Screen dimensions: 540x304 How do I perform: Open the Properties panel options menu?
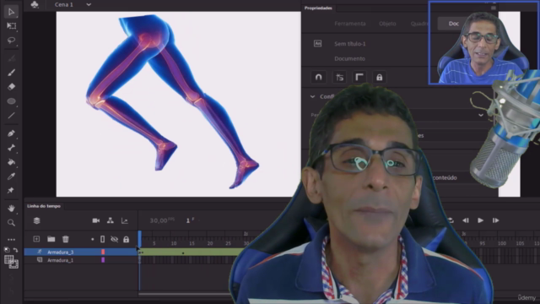pyautogui.click(x=493, y=8)
